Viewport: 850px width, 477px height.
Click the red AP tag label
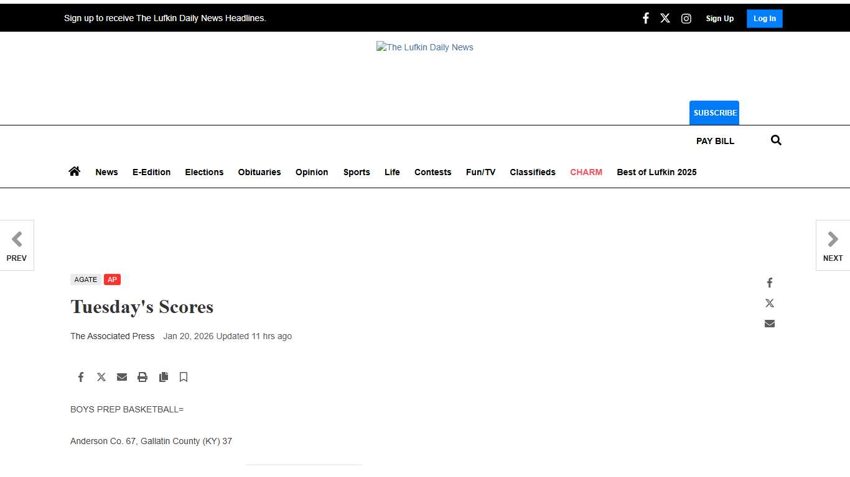tap(112, 279)
